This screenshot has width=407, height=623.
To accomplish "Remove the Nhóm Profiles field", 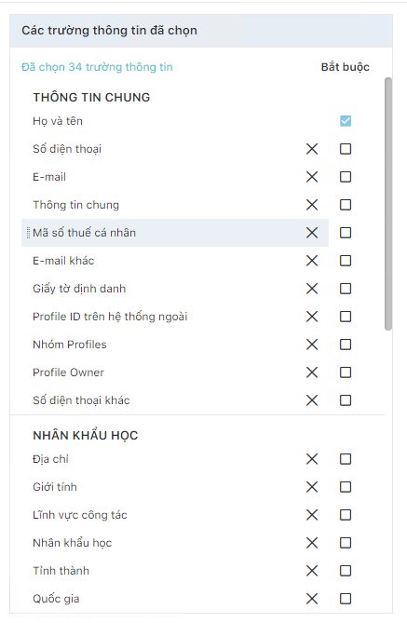I will tap(312, 345).
